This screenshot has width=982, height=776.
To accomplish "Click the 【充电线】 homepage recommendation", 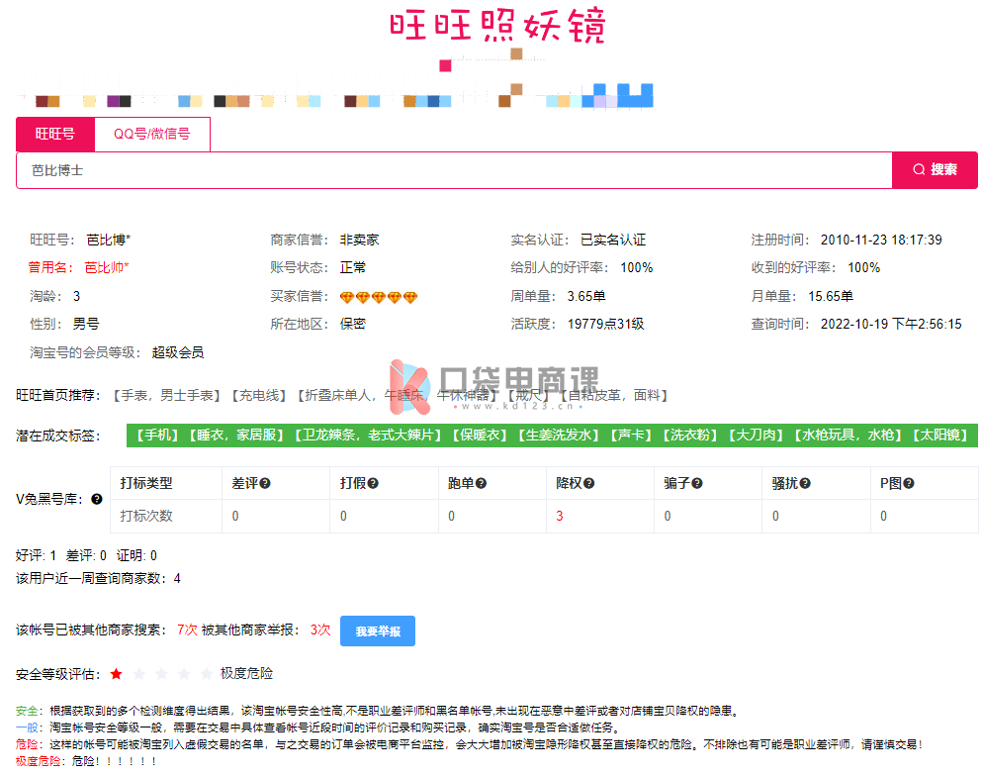I will pos(259,396).
